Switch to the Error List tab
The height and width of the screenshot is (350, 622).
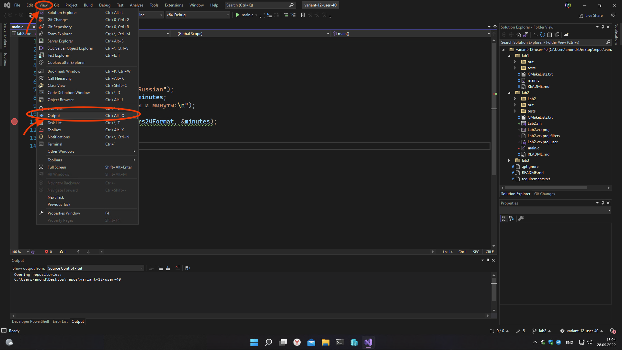point(60,321)
